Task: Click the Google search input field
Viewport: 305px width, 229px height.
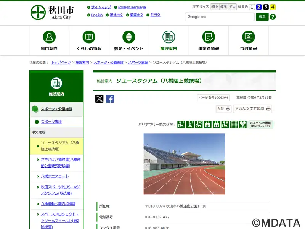Action: tap(225, 17)
